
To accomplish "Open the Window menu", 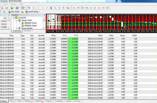I will coord(13,4).
